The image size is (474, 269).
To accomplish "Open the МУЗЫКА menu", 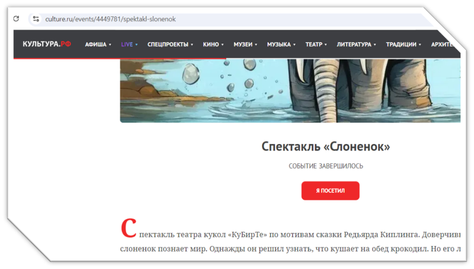I will [x=279, y=45].
